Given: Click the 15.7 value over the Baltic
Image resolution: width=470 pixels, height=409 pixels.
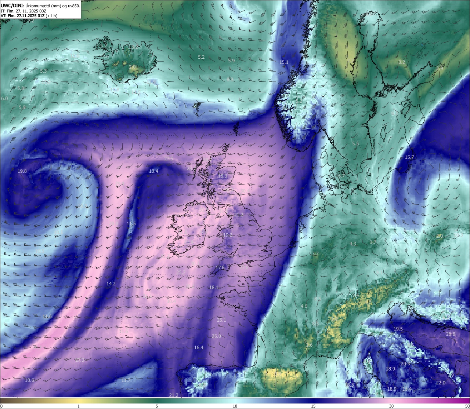Looking at the screenshot, I should pyautogui.click(x=409, y=157).
